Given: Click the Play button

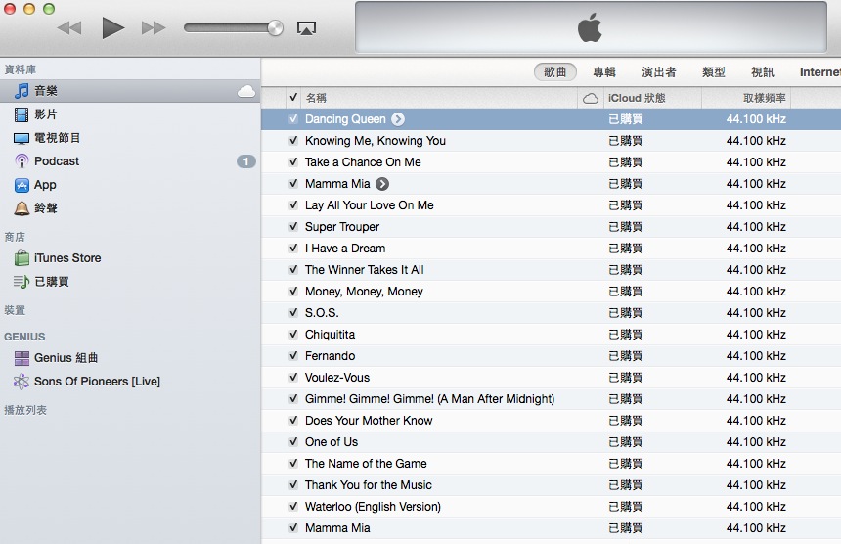Looking at the screenshot, I should 112,28.
